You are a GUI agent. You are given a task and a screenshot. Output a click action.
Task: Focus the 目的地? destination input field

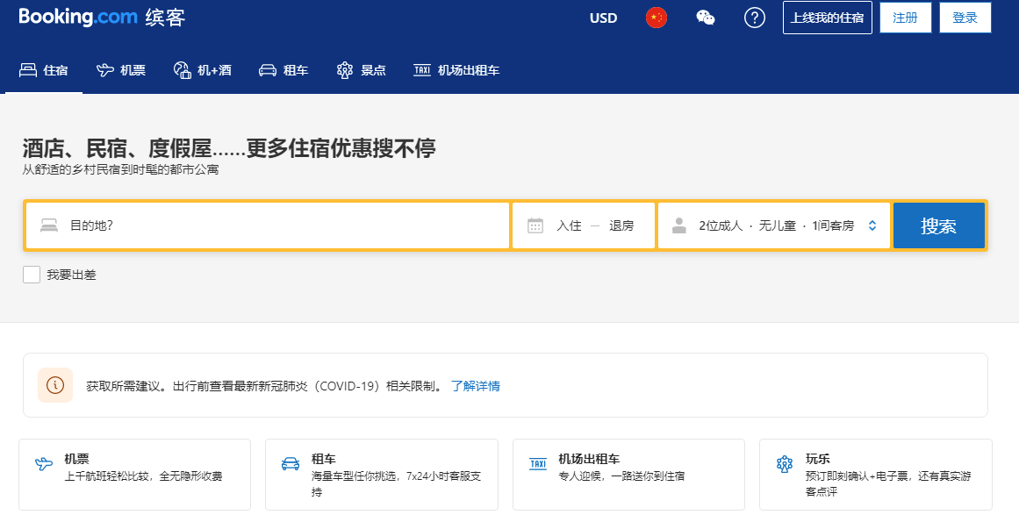[267, 225]
